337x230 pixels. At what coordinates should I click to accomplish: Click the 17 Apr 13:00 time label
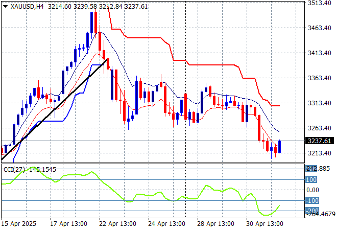pos(68,224)
